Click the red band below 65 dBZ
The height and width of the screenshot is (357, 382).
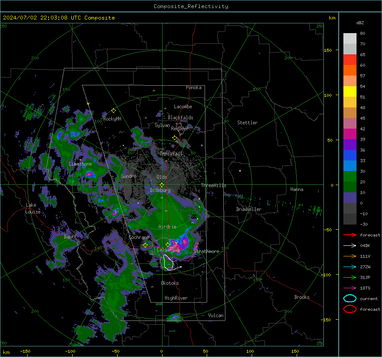(x=350, y=60)
